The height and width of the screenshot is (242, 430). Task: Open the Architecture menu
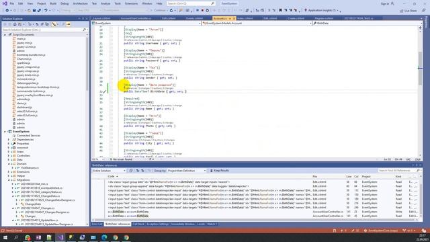(x=81, y=3)
